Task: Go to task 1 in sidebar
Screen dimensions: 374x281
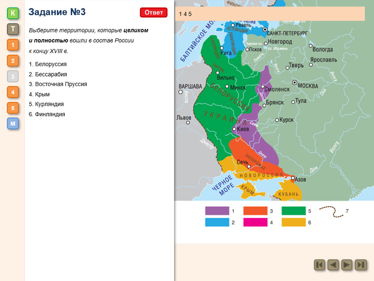Action: (x=13, y=45)
